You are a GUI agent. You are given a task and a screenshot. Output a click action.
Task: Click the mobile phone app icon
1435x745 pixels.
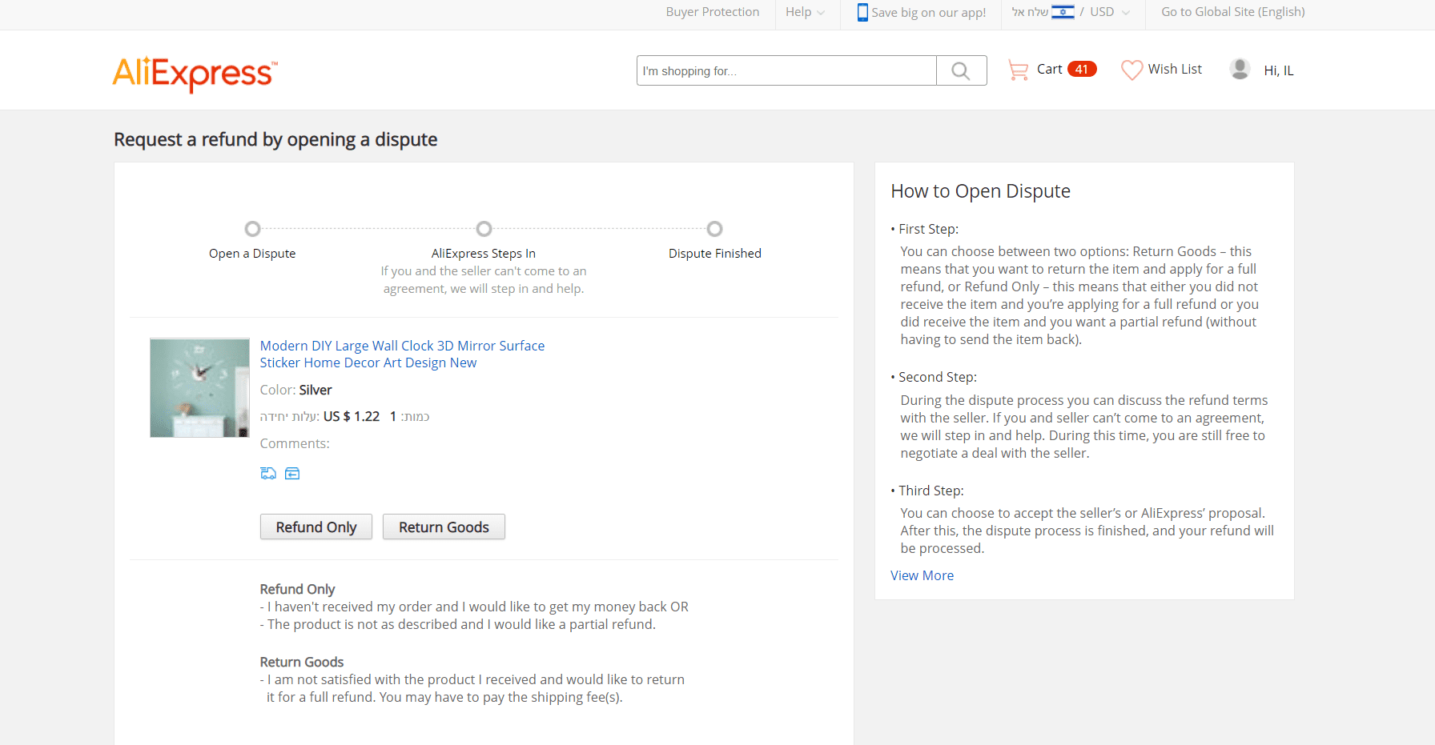point(862,12)
